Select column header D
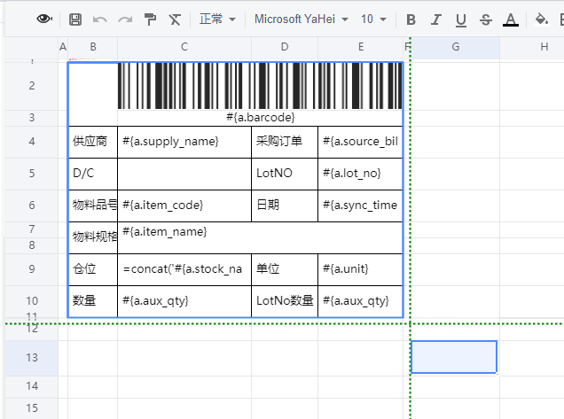 point(285,47)
